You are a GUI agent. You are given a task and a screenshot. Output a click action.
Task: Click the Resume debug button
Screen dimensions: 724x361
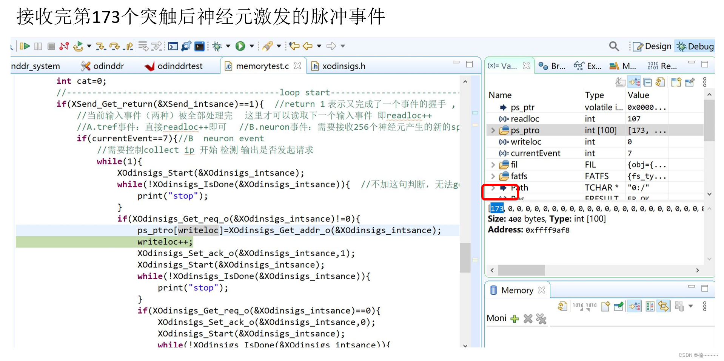point(25,46)
